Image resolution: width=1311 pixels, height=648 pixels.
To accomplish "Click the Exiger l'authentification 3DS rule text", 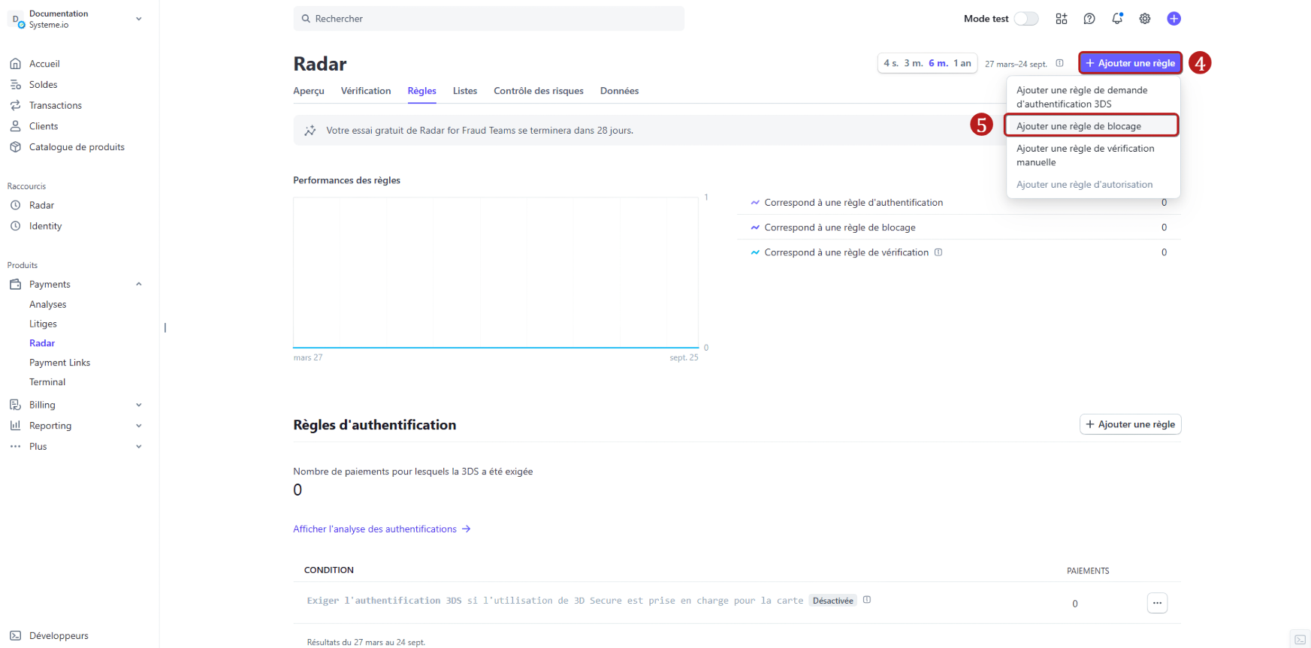I will 555,601.
